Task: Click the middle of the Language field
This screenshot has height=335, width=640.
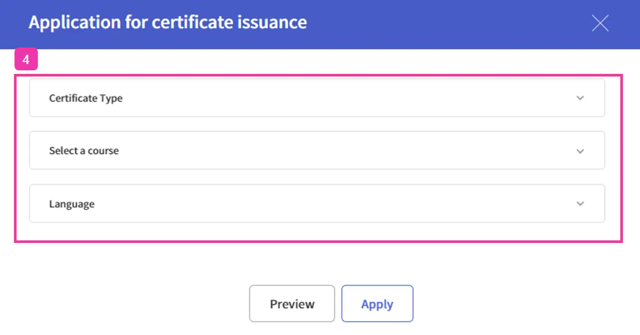Action: pos(317,204)
